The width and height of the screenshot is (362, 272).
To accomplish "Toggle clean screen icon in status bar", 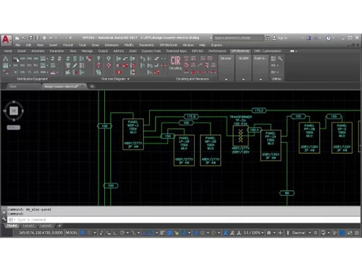I will [350, 233].
